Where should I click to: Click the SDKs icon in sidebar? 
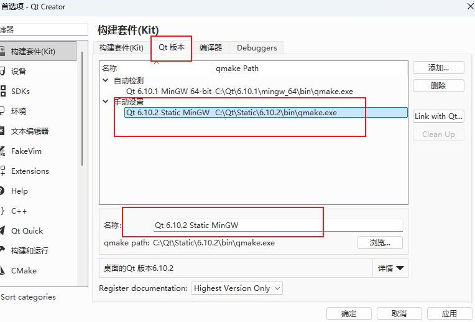pos(2,92)
